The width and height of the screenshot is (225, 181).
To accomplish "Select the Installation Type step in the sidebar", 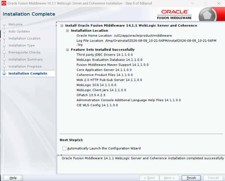I will click(x=22, y=45).
